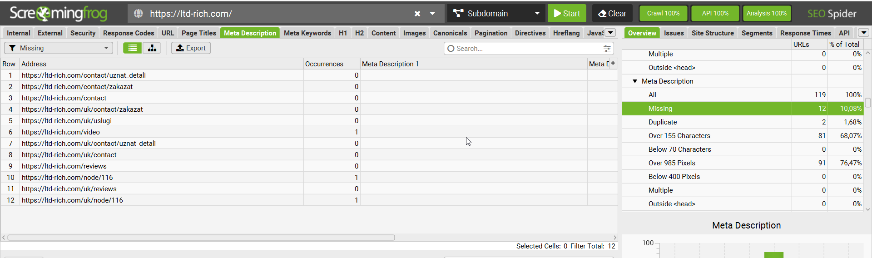Collapse the Meta Description tree section
This screenshot has width=872, height=258.
[635, 81]
